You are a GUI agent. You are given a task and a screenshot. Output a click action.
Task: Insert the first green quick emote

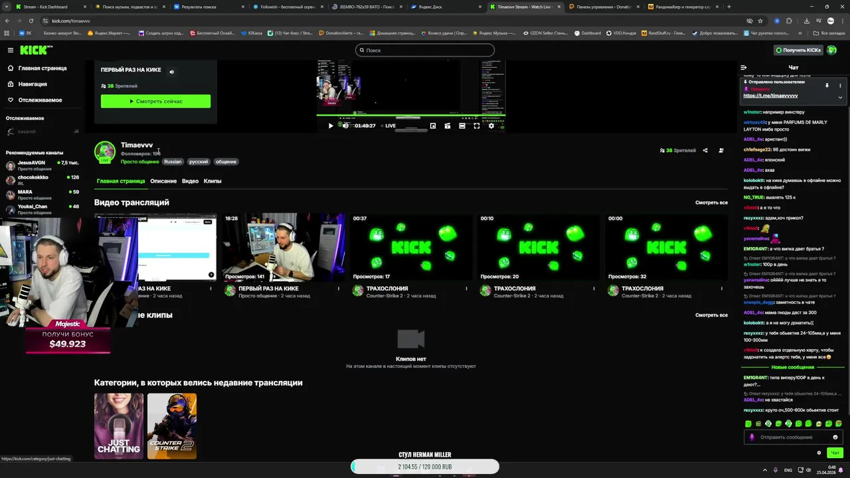point(748,424)
